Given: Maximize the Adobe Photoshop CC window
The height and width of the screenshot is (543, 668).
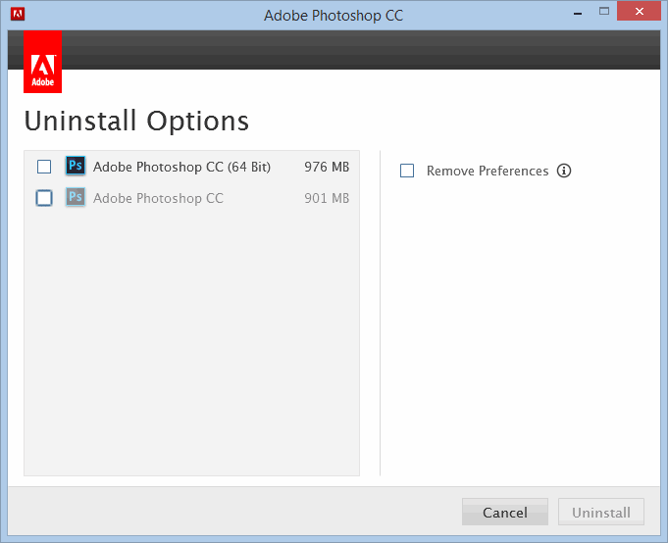Looking at the screenshot, I should click(604, 12).
